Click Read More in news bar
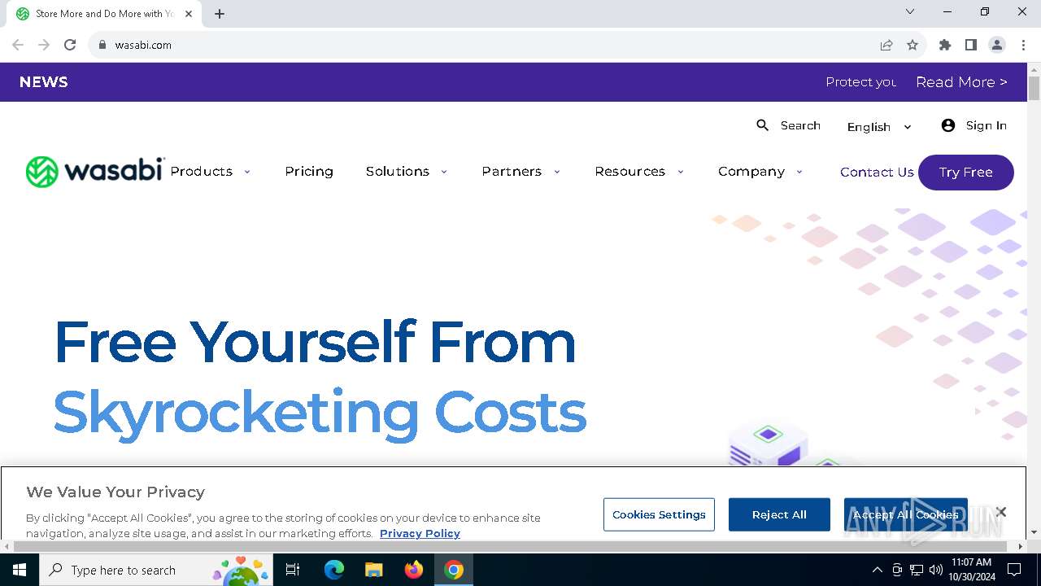The height and width of the screenshot is (586, 1041). [x=961, y=82]
